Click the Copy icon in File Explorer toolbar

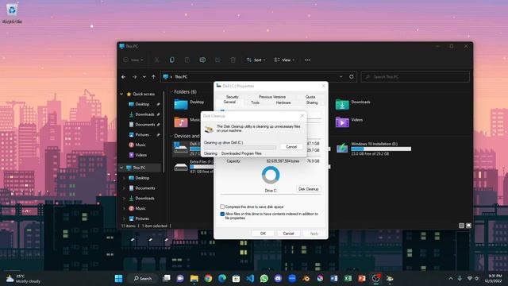(x=172, y=60)
